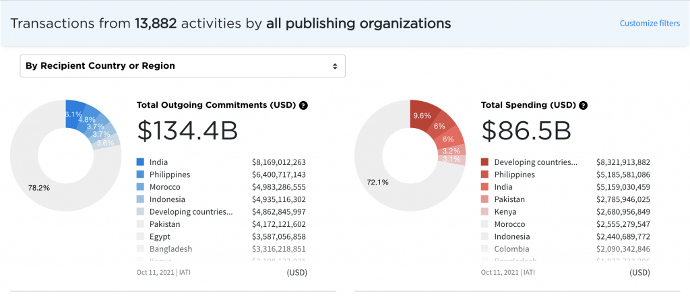Click India blue swatch in commitments legend
This screenshot has height=297, width=690.
click(x=140, y=162)
